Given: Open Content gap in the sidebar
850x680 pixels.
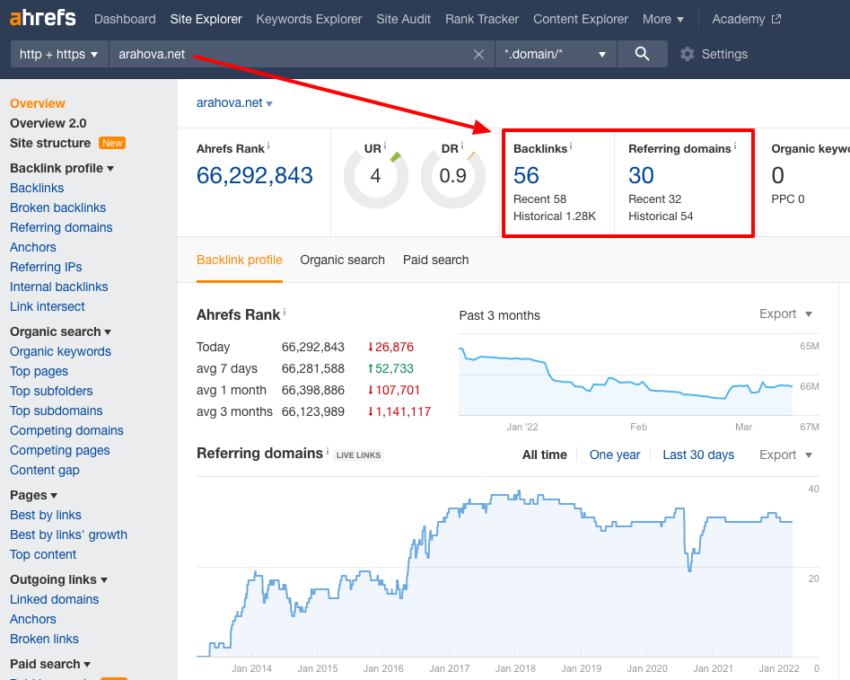Looking at the screenshot, I should point(45,470).
